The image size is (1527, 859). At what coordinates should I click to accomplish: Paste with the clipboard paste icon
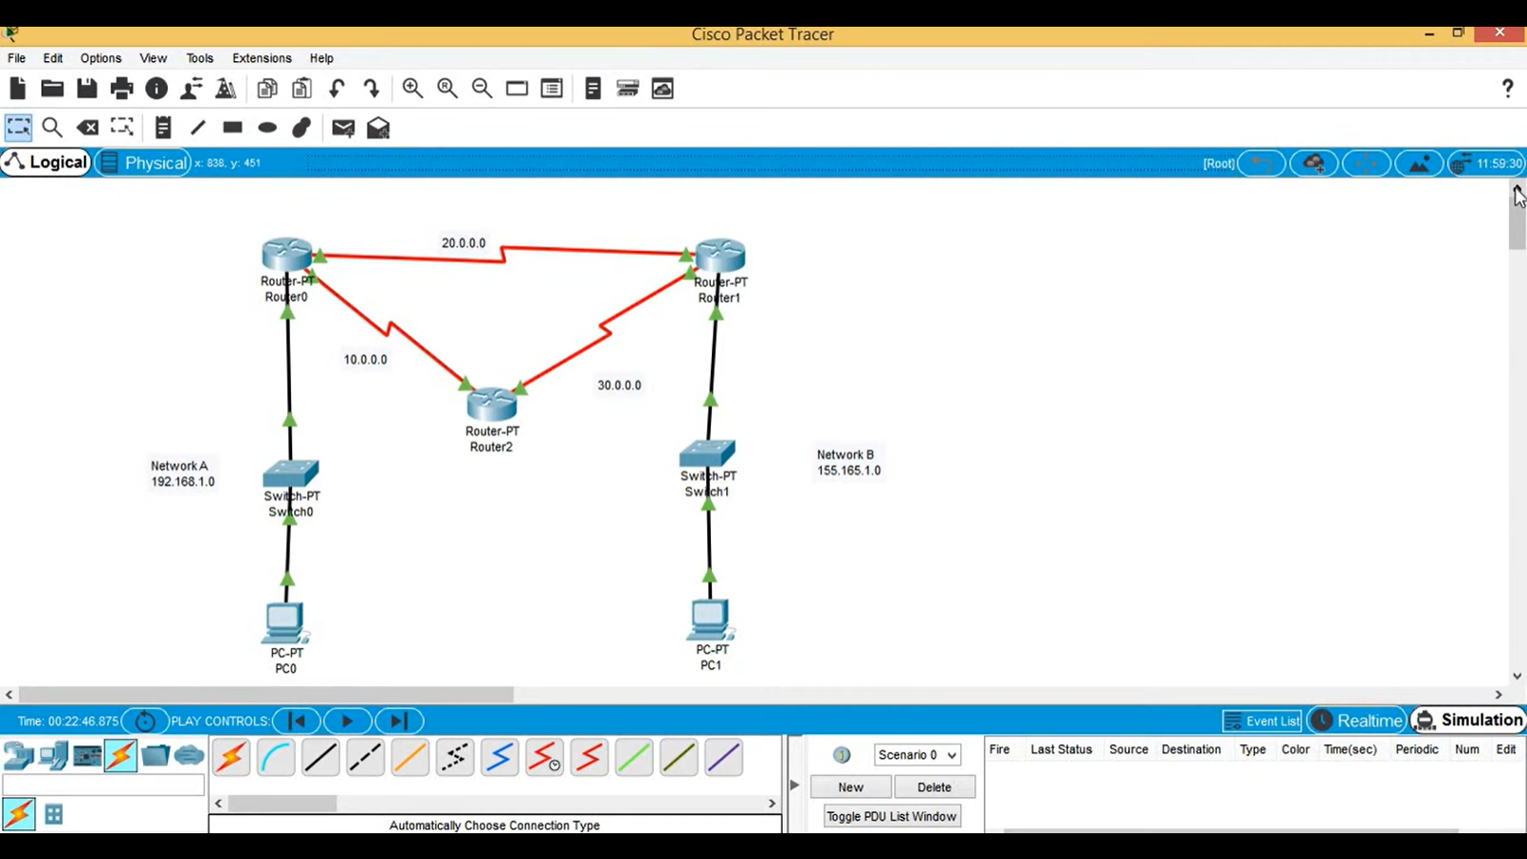(x=302, y=89)
